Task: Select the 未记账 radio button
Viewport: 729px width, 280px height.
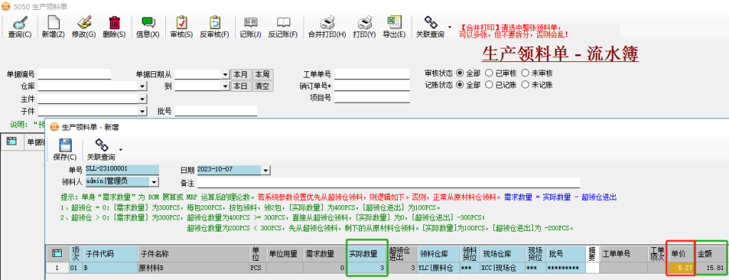Action: [524, 85]
